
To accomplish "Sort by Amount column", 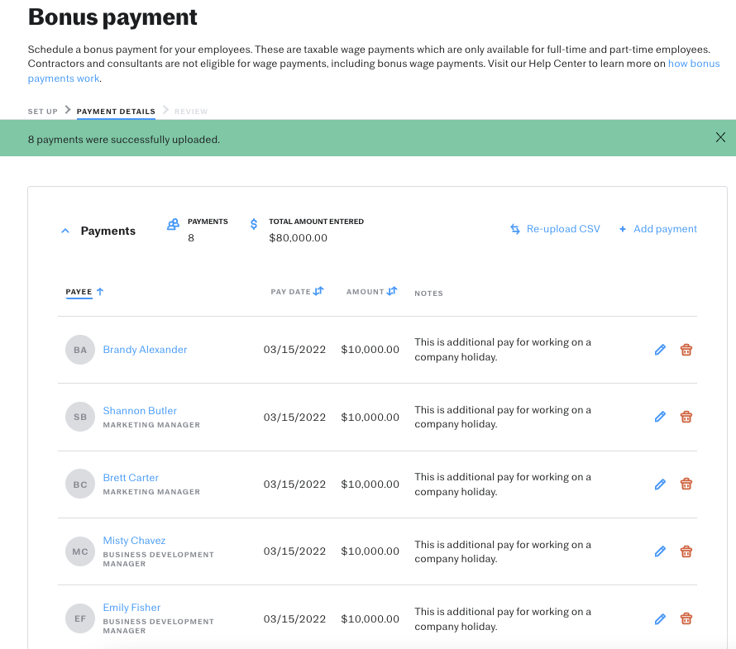I will [372, 291].
